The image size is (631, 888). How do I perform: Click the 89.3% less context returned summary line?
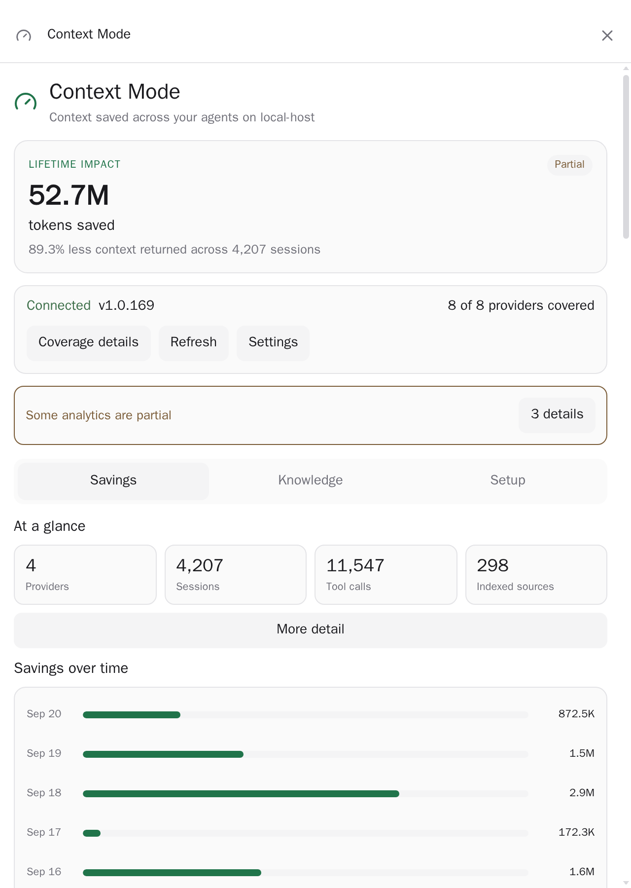175,250
